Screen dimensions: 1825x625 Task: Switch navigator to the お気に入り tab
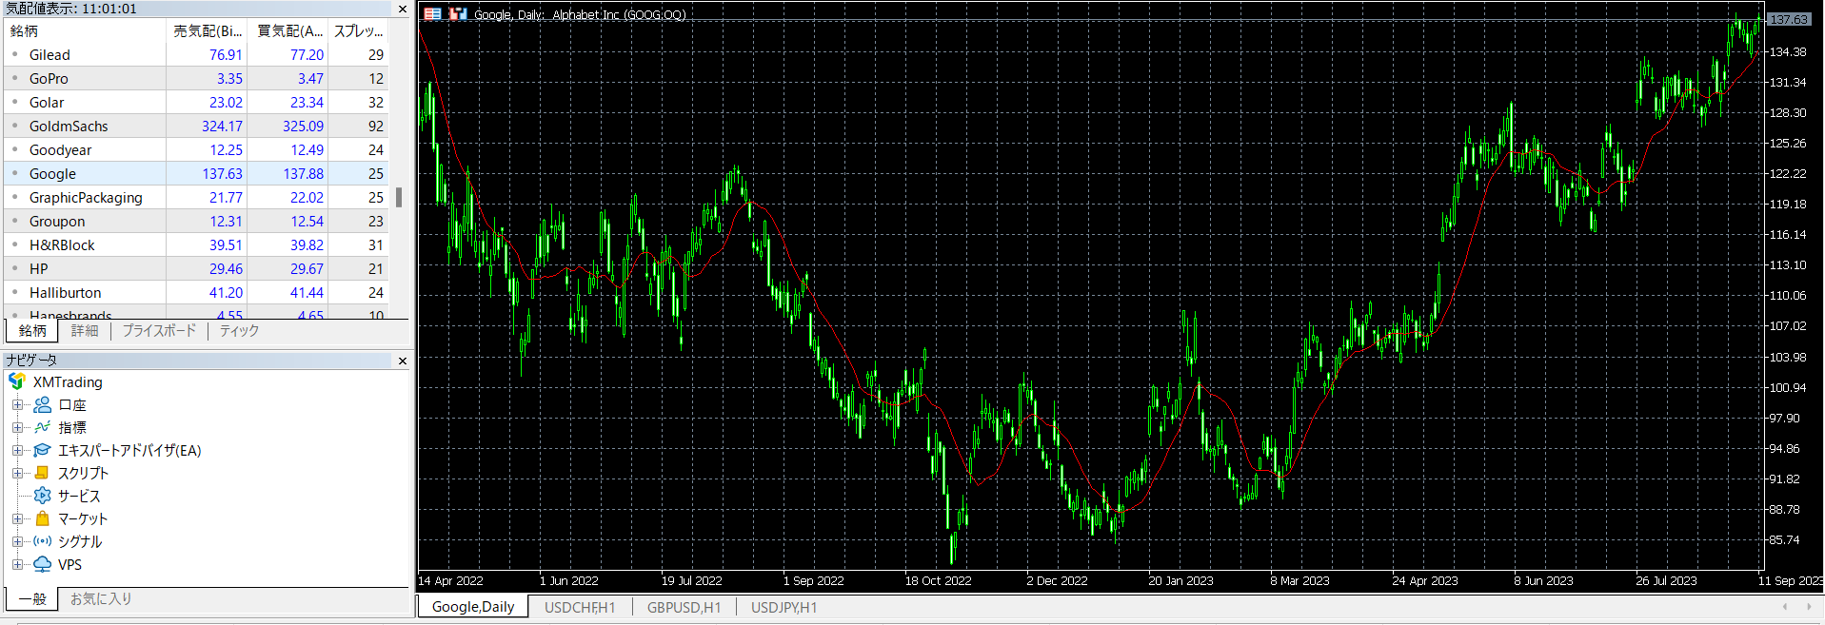point(101,599)
